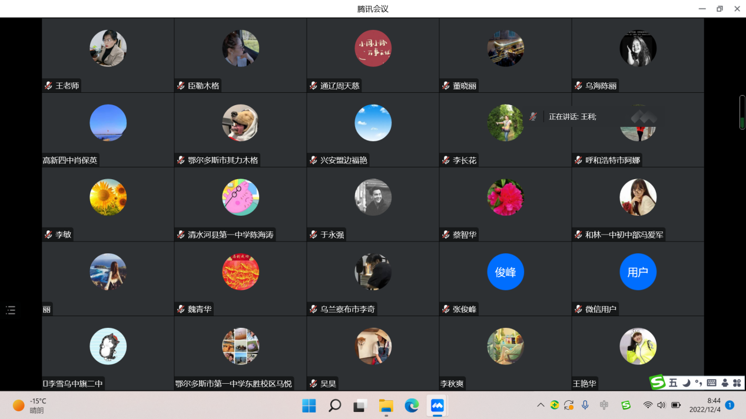
Task: Open the weather widget showing -15°C
Action: click(x=29, y=405)
